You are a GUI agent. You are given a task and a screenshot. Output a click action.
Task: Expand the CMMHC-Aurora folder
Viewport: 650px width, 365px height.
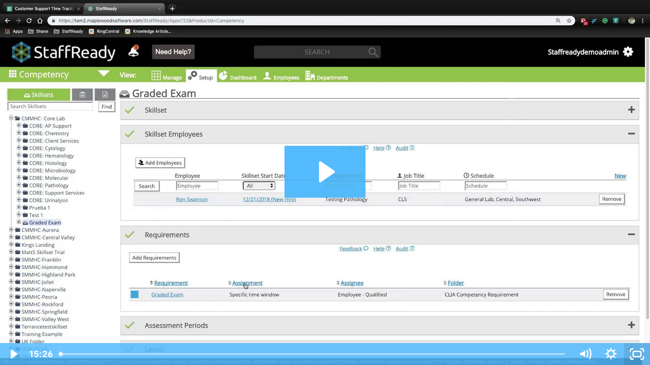(x=11, y=230)
